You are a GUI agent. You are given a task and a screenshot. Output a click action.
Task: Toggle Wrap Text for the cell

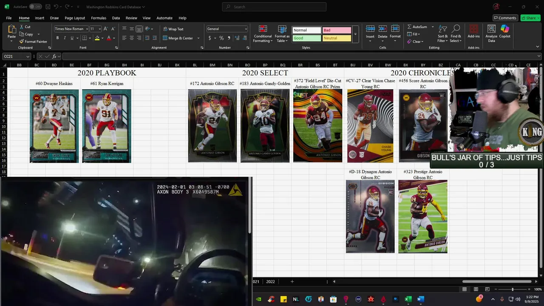[173, 29]
